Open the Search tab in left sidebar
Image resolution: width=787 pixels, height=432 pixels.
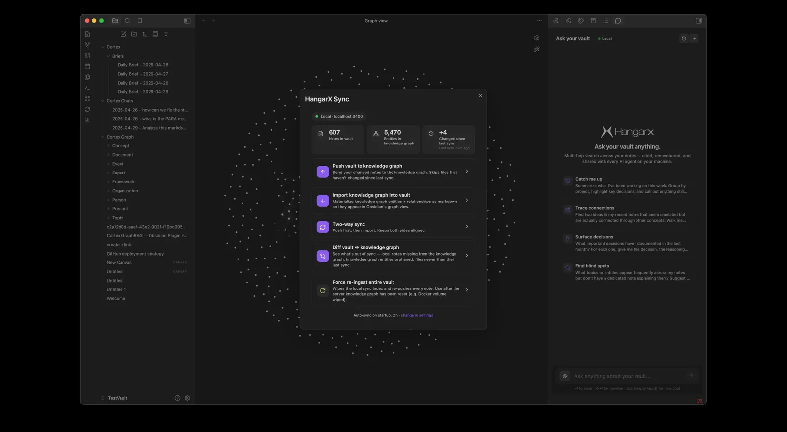pos(127,21)
